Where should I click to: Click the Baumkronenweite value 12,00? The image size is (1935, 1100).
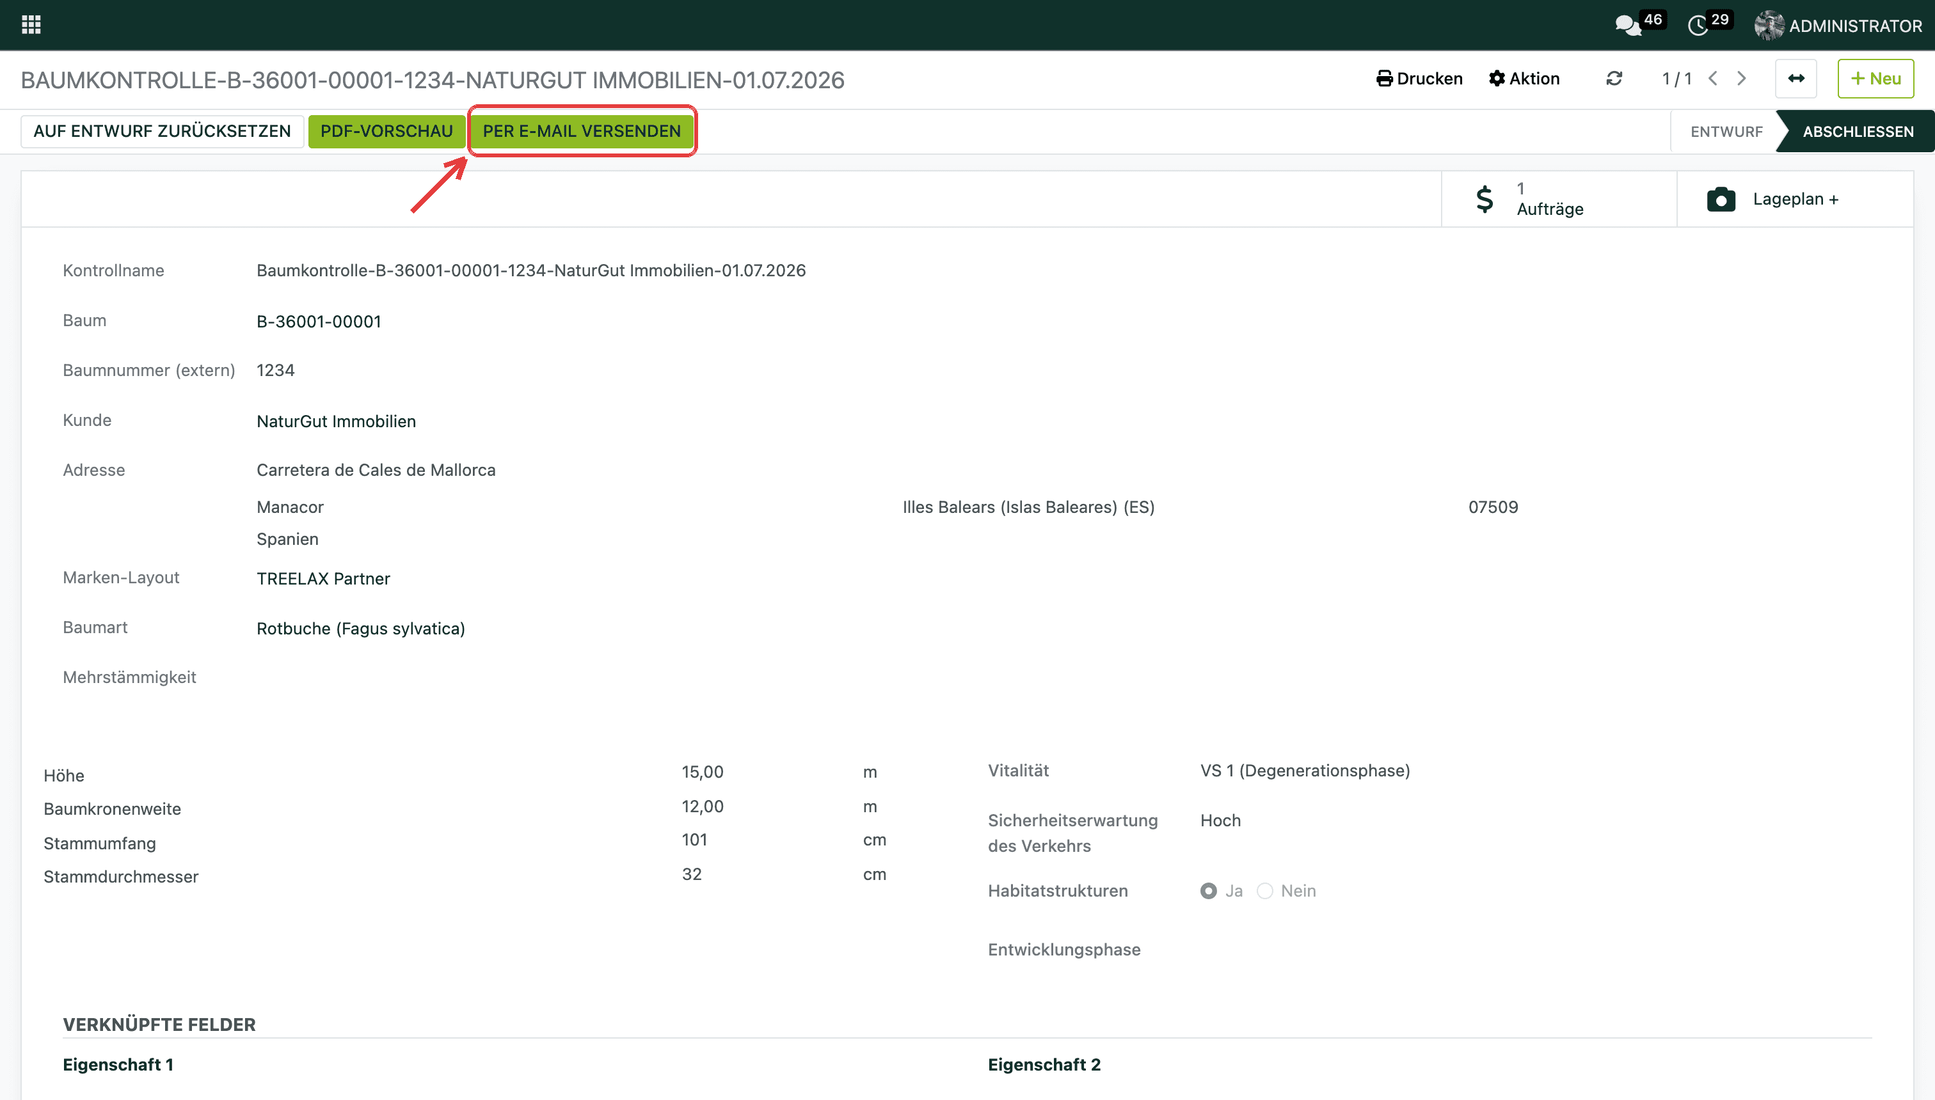pos(703,807)
